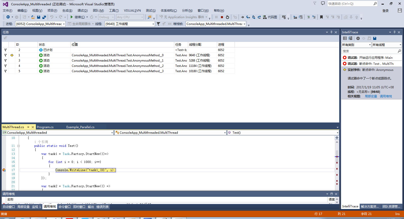
Task: Switch to the Locals (局部变量) bottom tab
Action: point(23,207)
